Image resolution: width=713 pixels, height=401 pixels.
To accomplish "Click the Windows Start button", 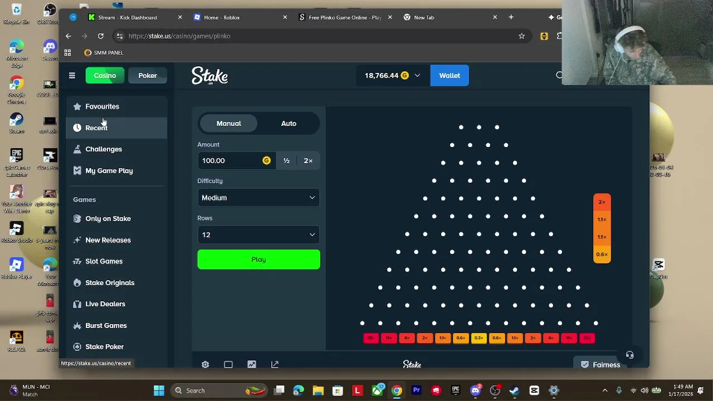I will 159,390.
